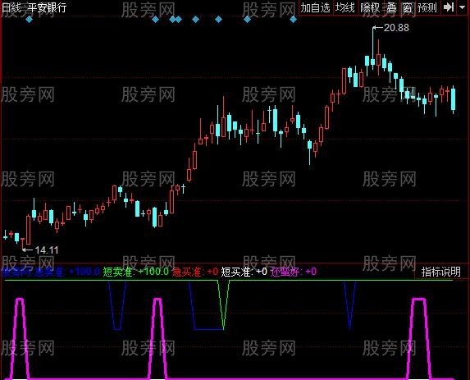Click the last cyan candlestick on the right

click(454, 99)
